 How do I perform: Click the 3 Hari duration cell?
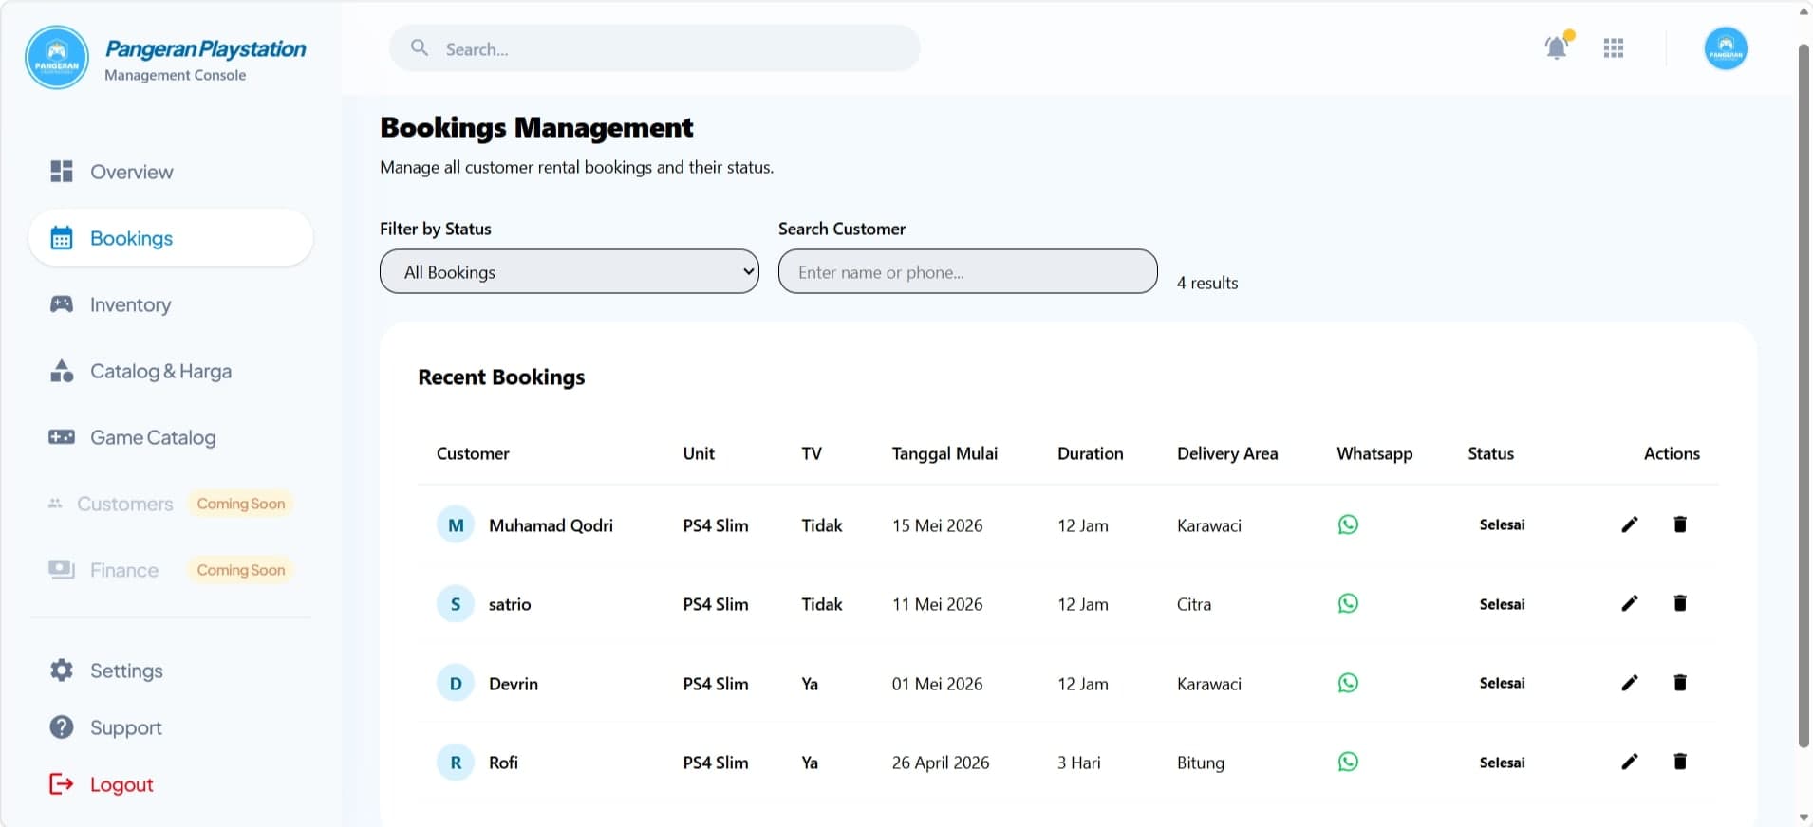(1079, 763)
